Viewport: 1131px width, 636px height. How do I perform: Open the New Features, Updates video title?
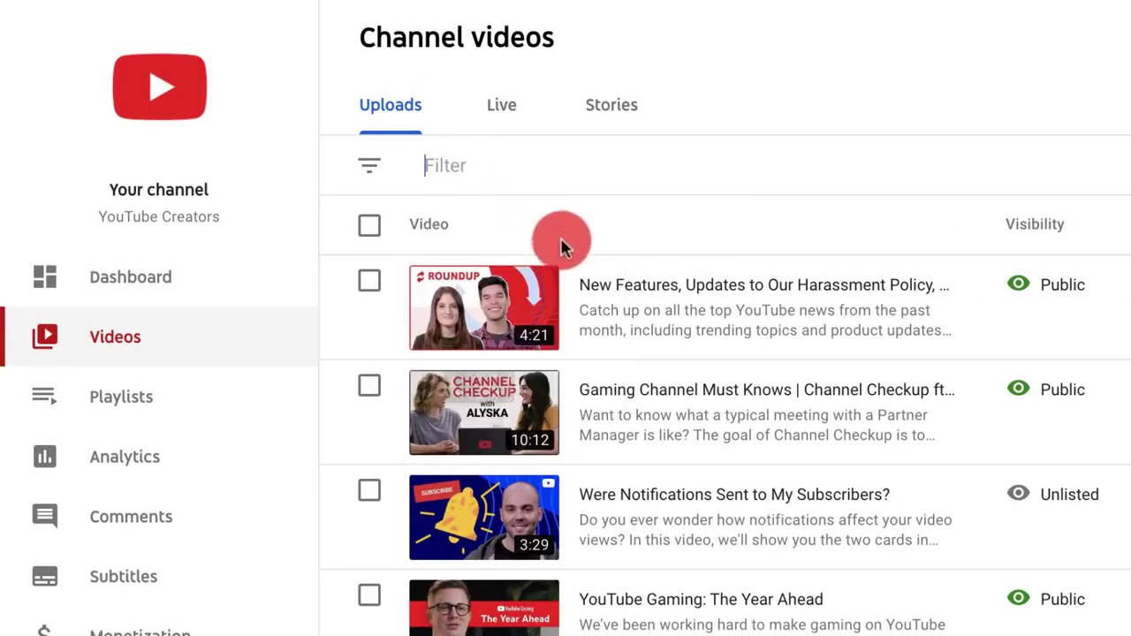click(764, 285)
